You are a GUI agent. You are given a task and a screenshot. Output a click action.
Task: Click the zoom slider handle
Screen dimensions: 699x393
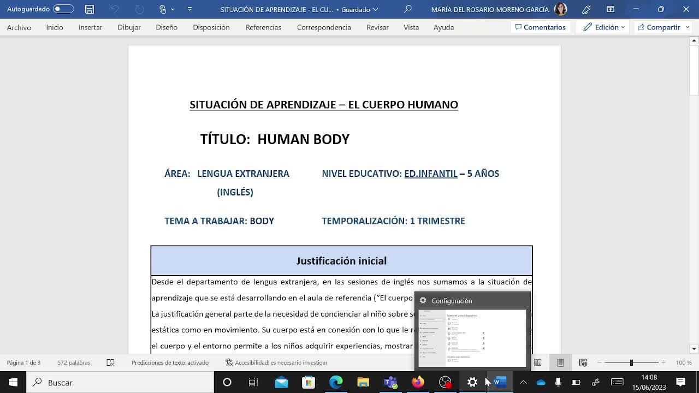631,362
